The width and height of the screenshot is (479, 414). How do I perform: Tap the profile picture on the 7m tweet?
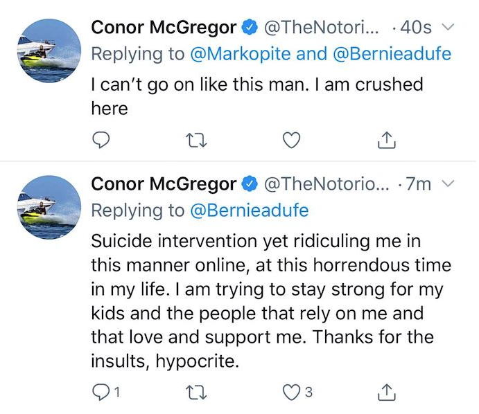pyautogui.click(x=49, y=208)
